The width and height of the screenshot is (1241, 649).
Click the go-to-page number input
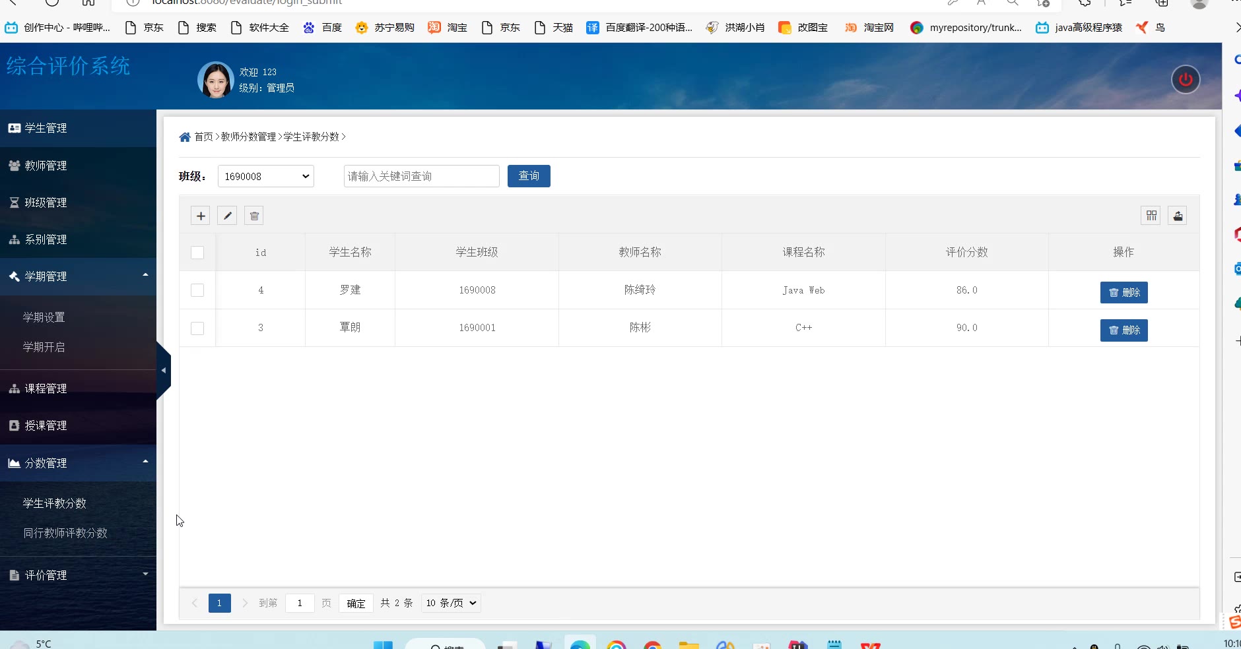[300, 603]
